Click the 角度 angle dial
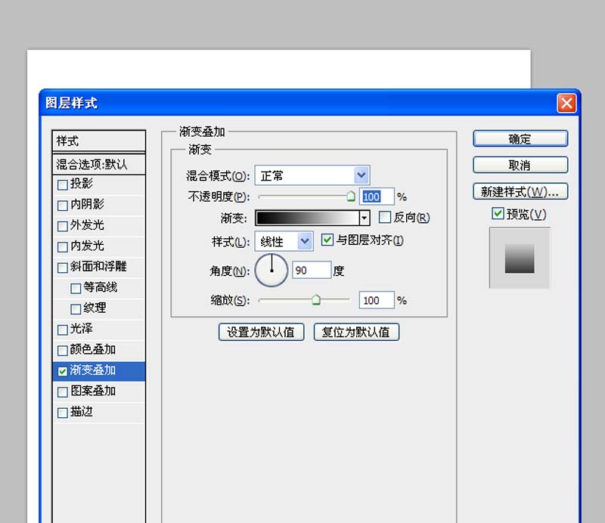 tap(271, 270)
